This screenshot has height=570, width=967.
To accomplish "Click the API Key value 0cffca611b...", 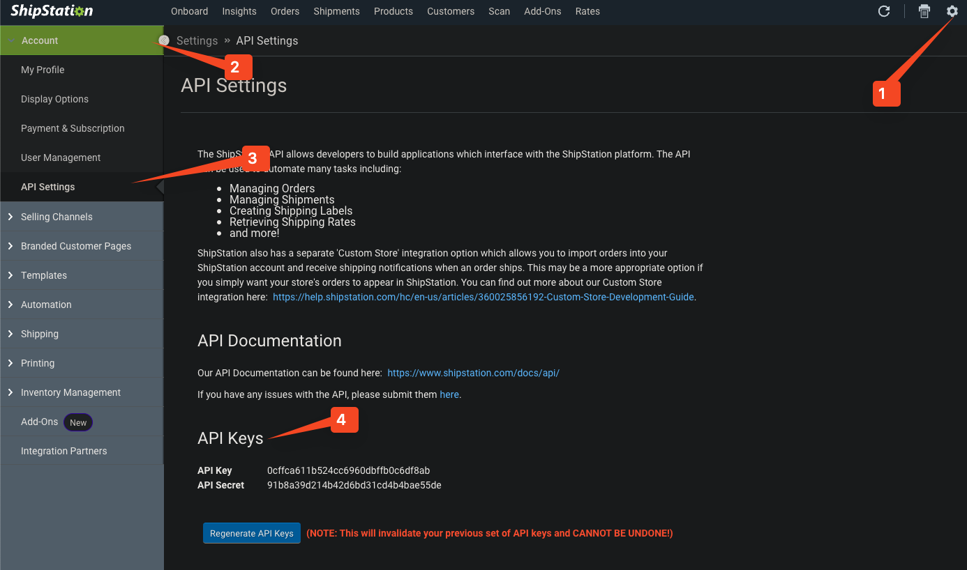I will tap(348, 470).
